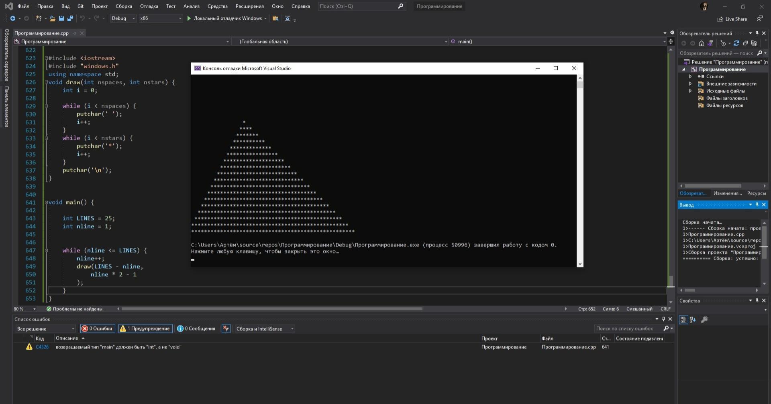Toggle the 0 Сообщения messages filter
The height and width of the screenshot is (404, 771).
pyautogui.click(x=196, y=329)
